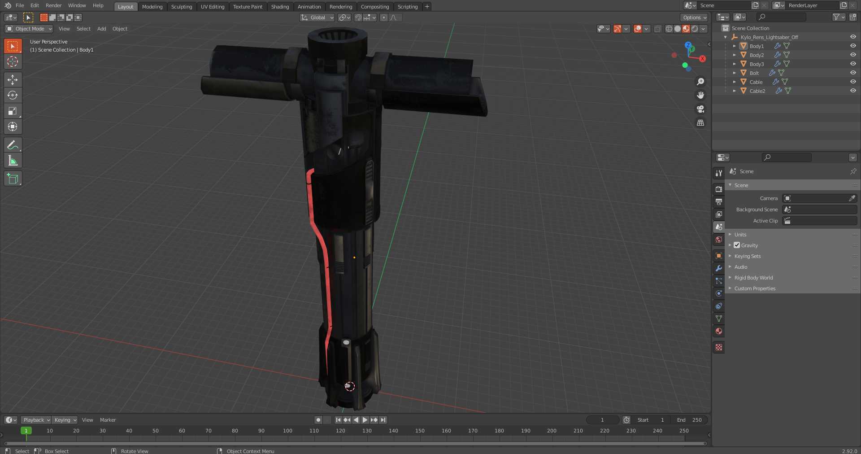Open the Add menu in viewport header
Screen dimensions: 861x454
[x=102, y=29]
